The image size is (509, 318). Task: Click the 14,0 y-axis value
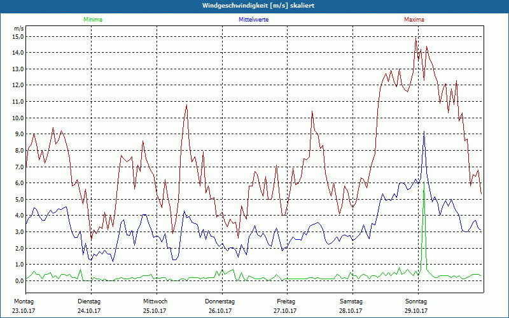(18, 53)
